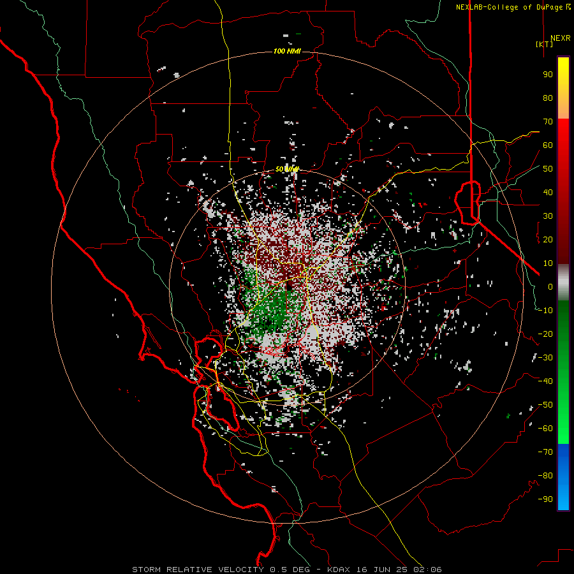Click the 50 NMI range ring label
Screen dimensions: 574x574
(x=287, y=169)
